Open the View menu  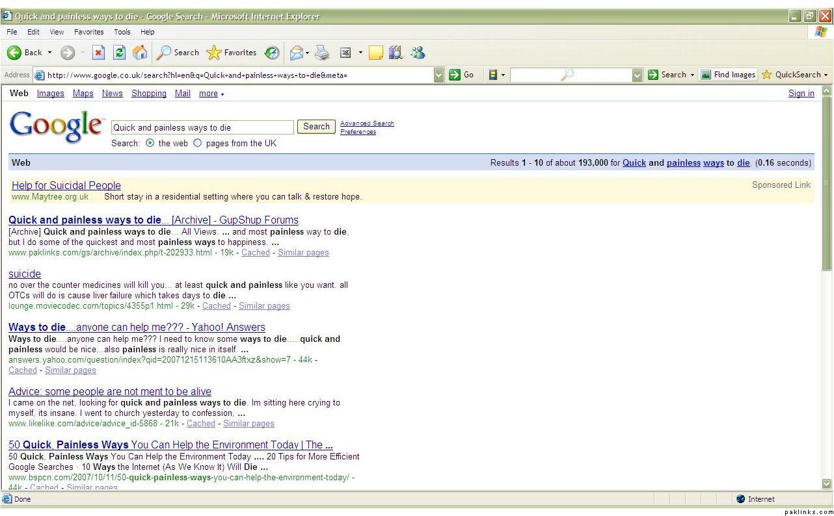(57, 32)
